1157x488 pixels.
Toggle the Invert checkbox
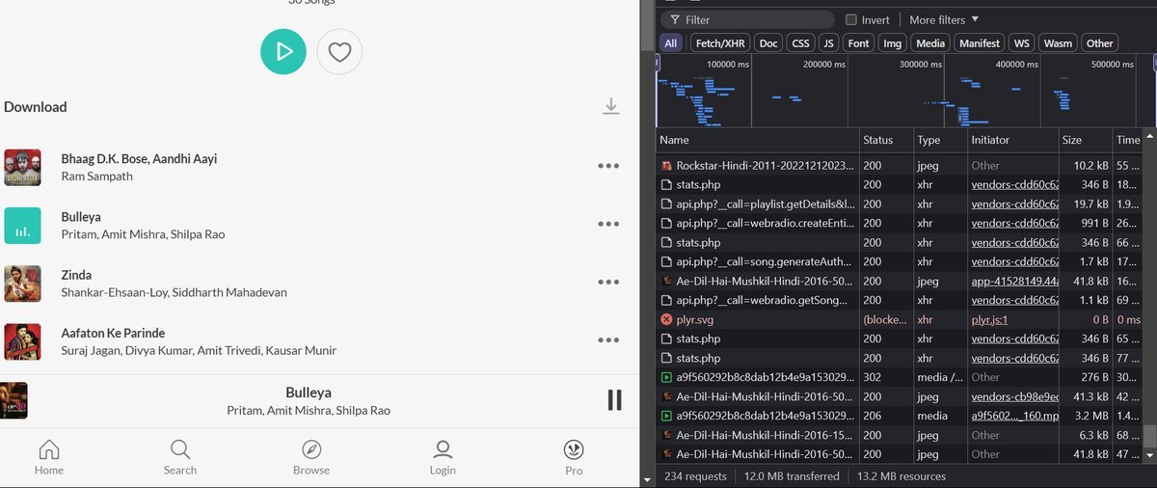851,20
